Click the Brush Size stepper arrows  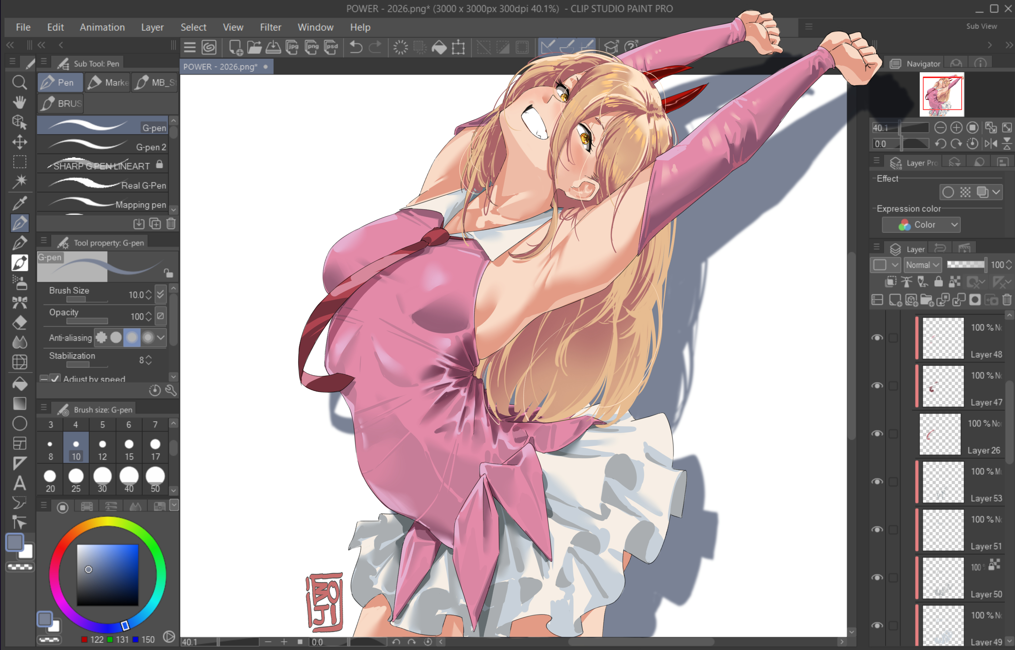point(149,295)
